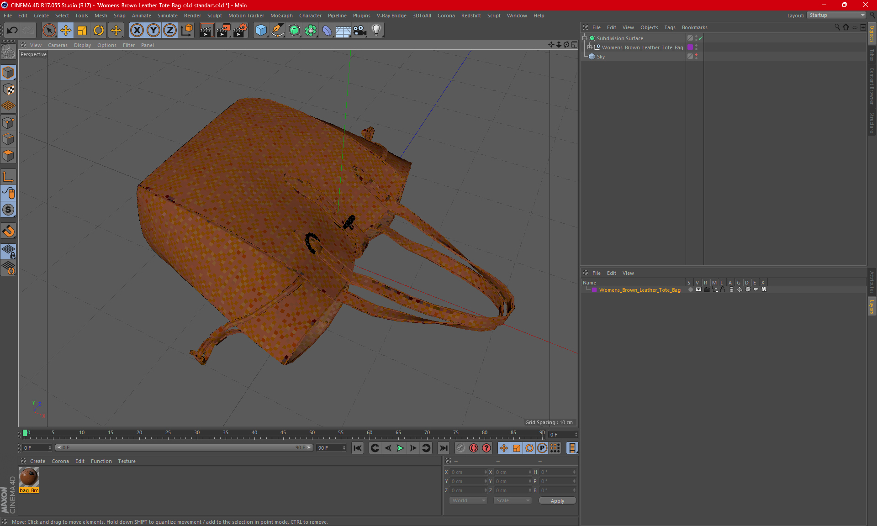Toggle Subdivision Surface enable checkmark
Viewport: 877px width, 526px height.
click(x=700, y=38)
